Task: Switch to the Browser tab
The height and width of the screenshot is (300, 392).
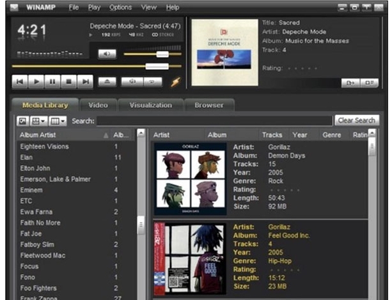Action: 209,105
